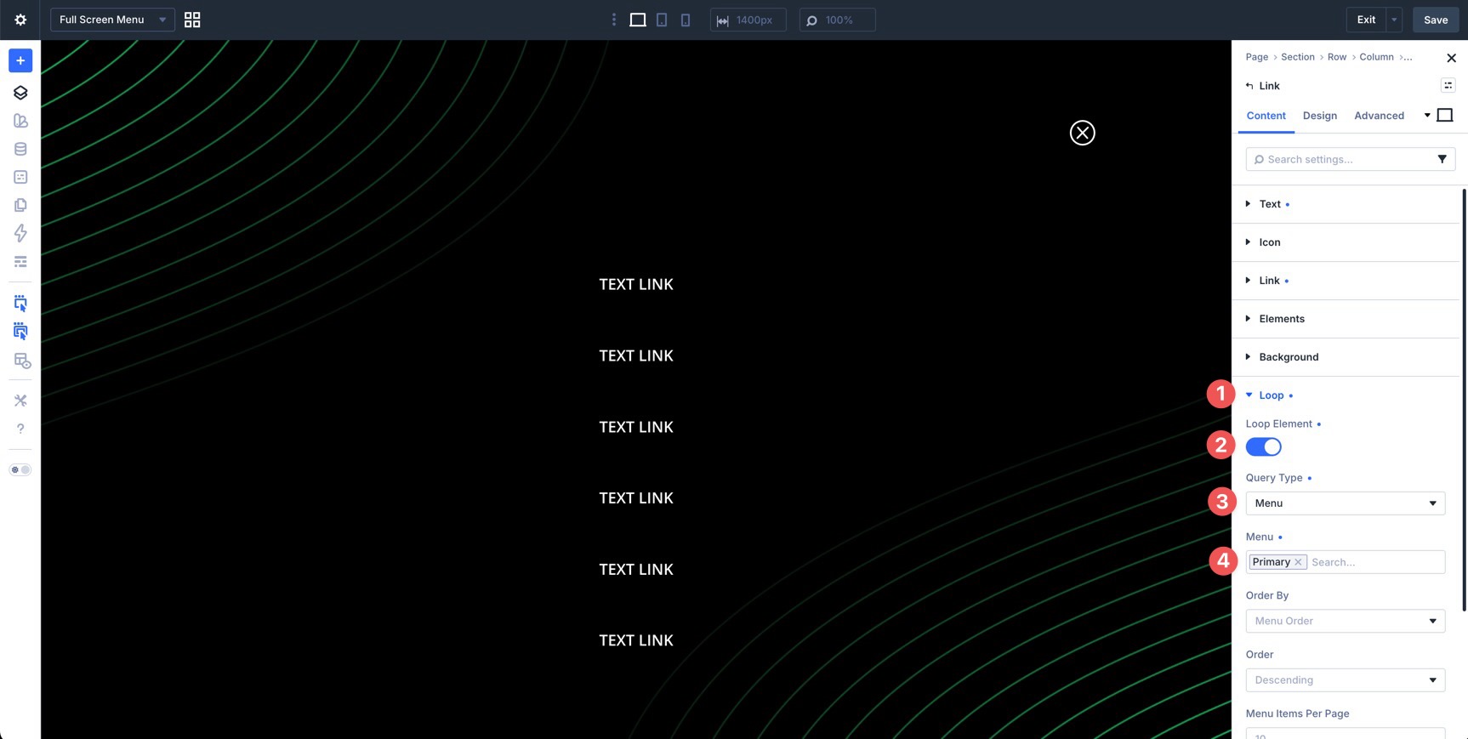Open the Full Screen Menu dropdown
The height and width of the screenshot is (739, 1468).
(x=112, y=20)
